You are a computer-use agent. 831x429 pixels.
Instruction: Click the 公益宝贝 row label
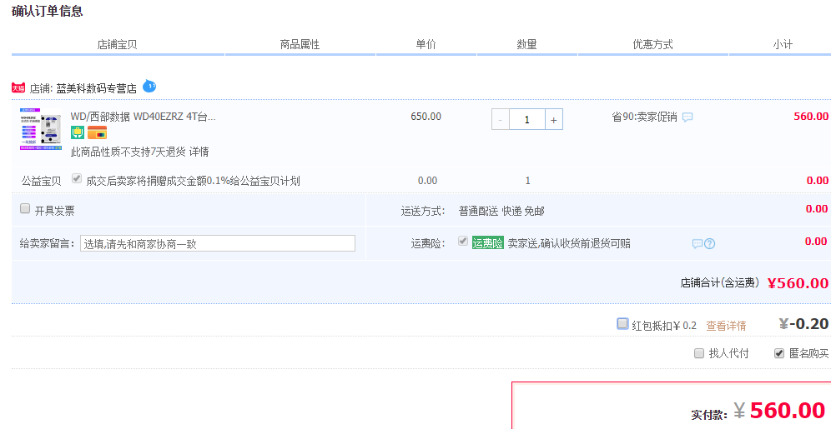click(x=42, y=181)
